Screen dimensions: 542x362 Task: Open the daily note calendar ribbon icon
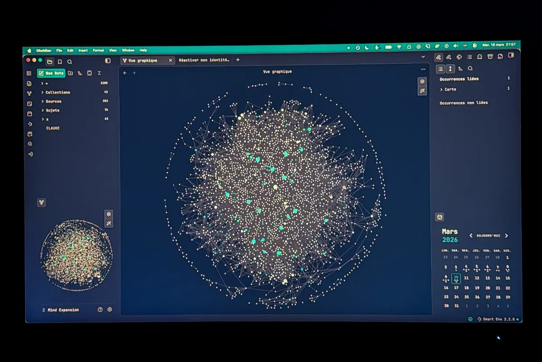29,114
